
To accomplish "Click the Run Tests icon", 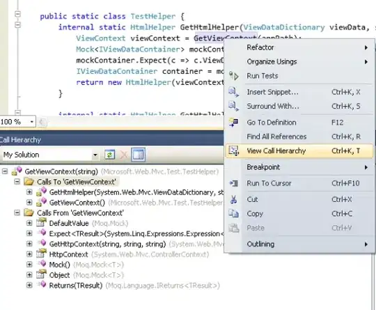I will [x=233, y=76].
